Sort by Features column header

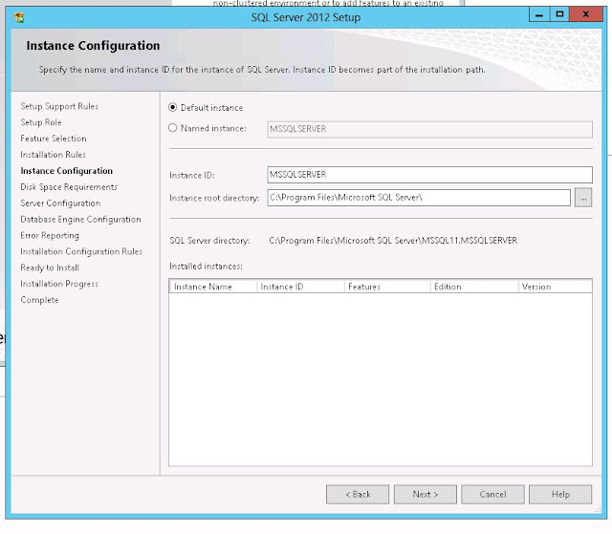(387, 287)
